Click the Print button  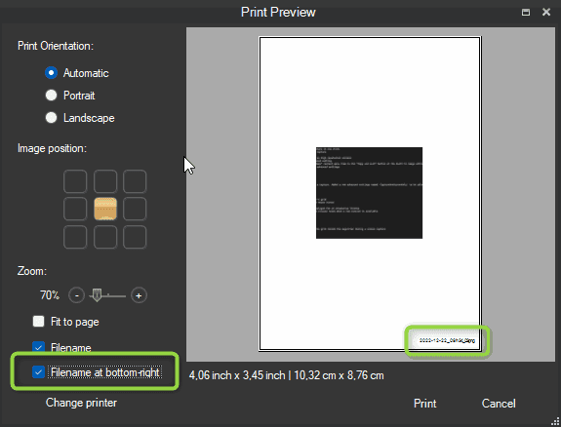pos(425,404)
